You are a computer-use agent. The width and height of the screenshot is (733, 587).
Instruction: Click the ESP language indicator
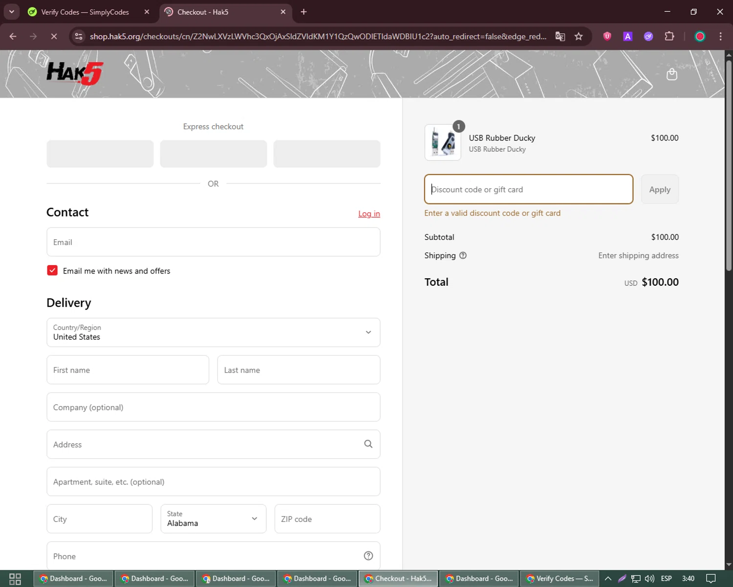[x=666, y=579]
